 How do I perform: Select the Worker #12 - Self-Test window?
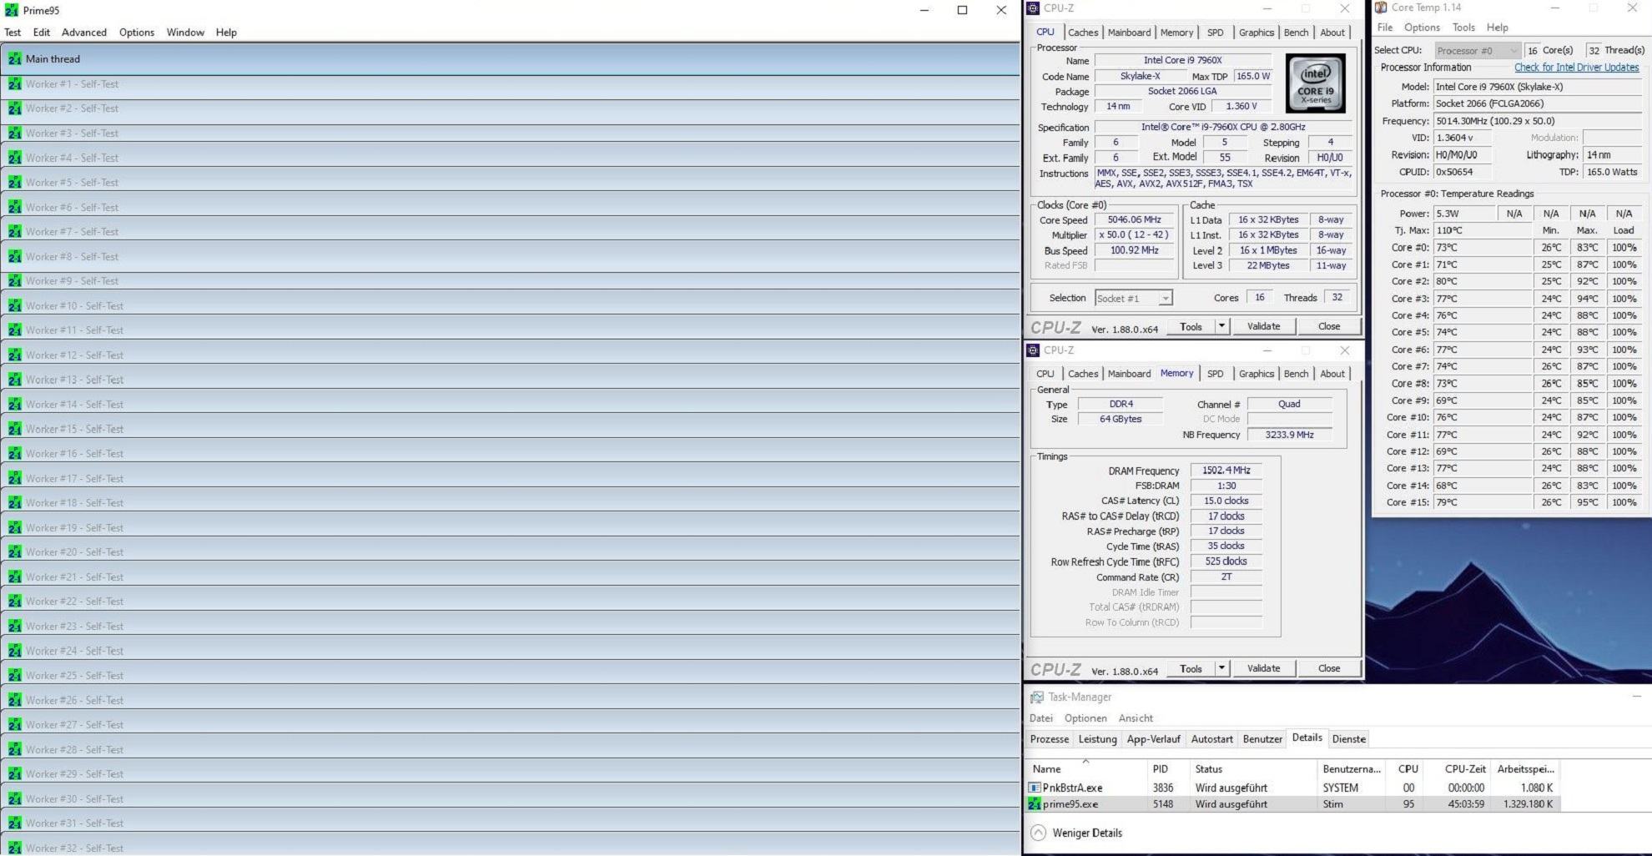510,355
